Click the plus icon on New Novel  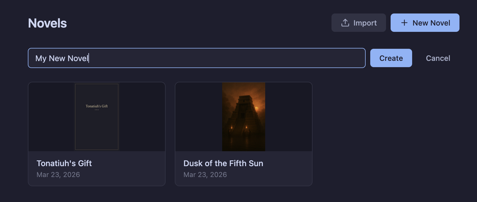404,23
